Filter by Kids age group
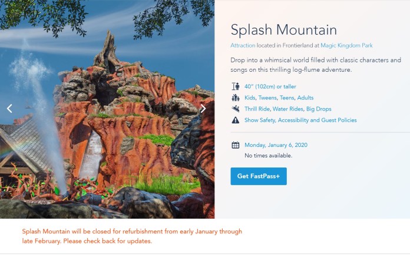 click(x=250, y=98)
